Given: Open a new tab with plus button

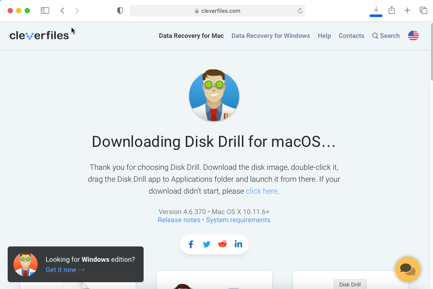Looking at the screenshot, I should pyautogui.click(x=407, y=11).
